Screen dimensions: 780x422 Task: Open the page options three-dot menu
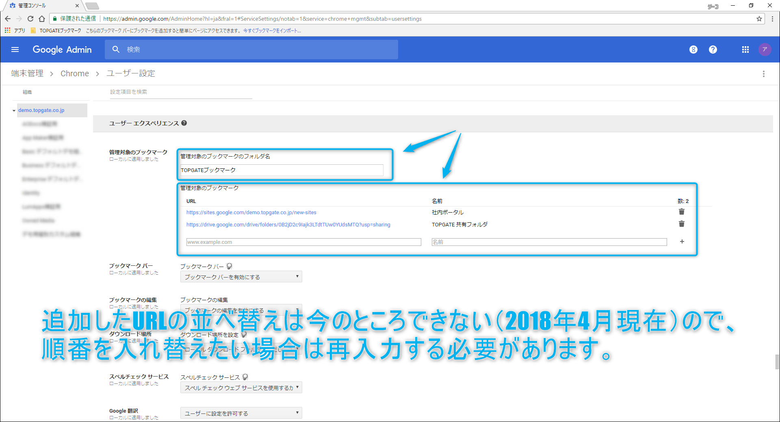click(x=764, y=74)
